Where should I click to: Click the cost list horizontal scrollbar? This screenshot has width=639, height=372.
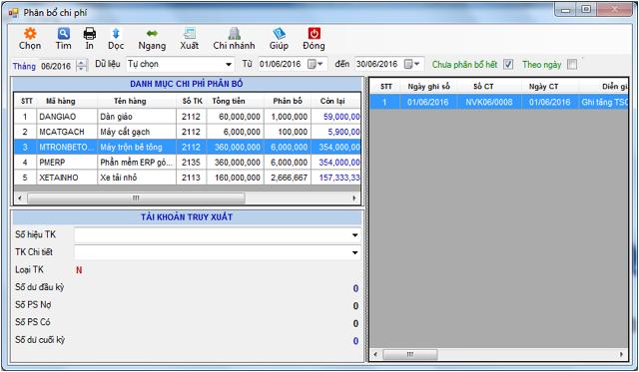point(187,198)
